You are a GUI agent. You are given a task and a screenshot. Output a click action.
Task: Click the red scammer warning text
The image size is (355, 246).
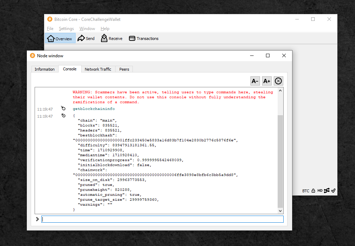click(173, 97)
